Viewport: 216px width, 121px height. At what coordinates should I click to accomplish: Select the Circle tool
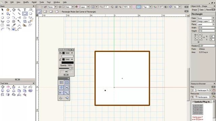click(2, 17)
